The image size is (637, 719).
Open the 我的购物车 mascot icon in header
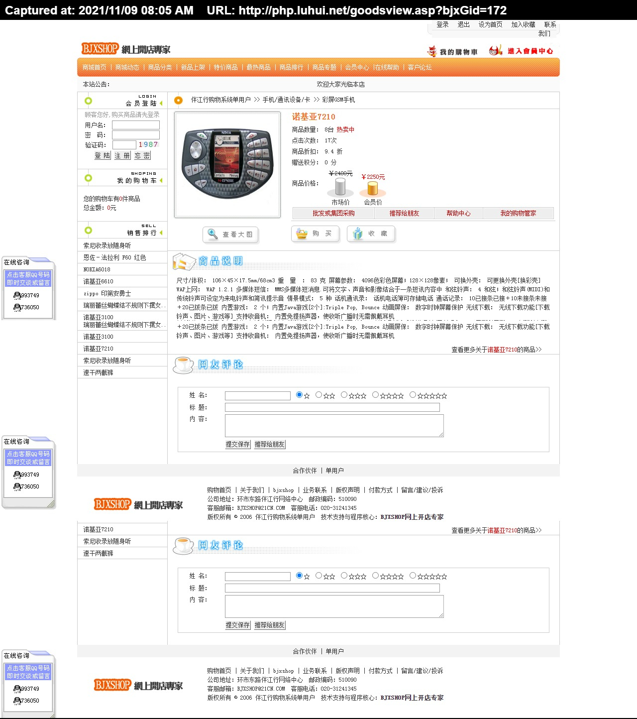pos(431,51)
